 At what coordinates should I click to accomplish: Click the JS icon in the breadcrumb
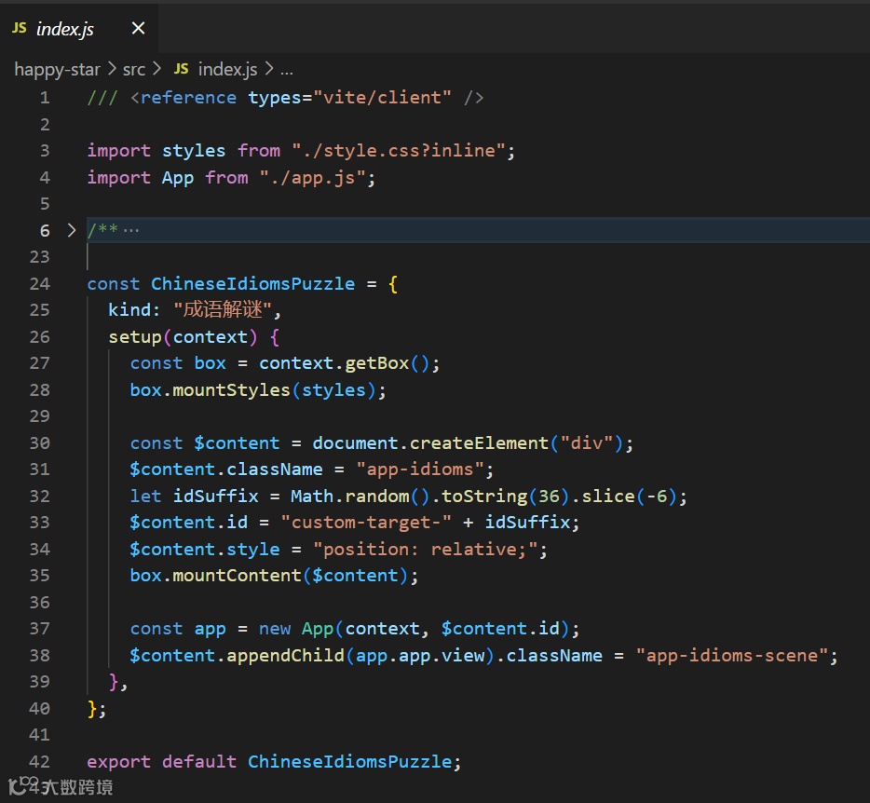(181, 69)
